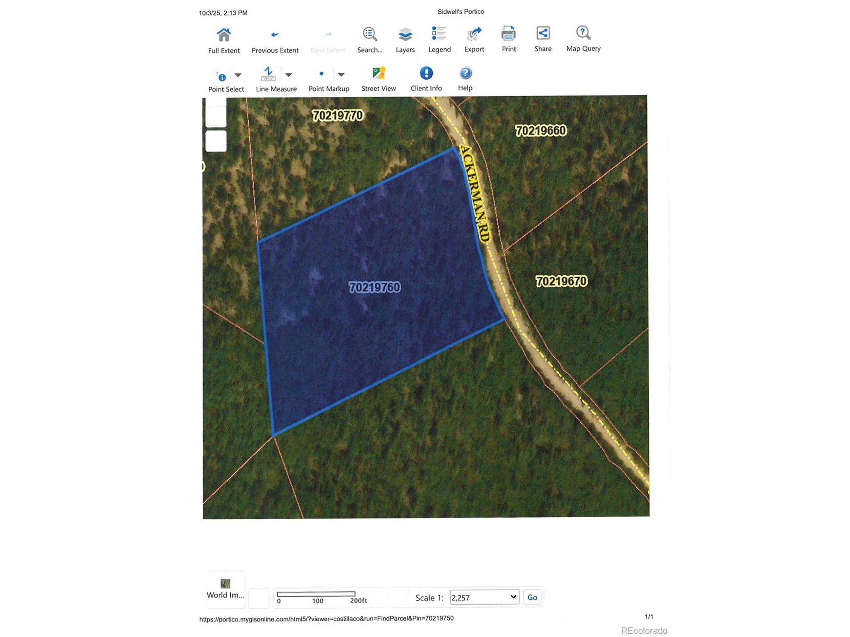Launch the Map Query tool
Screen dimensions: 850x637
(x=583, y=33)
